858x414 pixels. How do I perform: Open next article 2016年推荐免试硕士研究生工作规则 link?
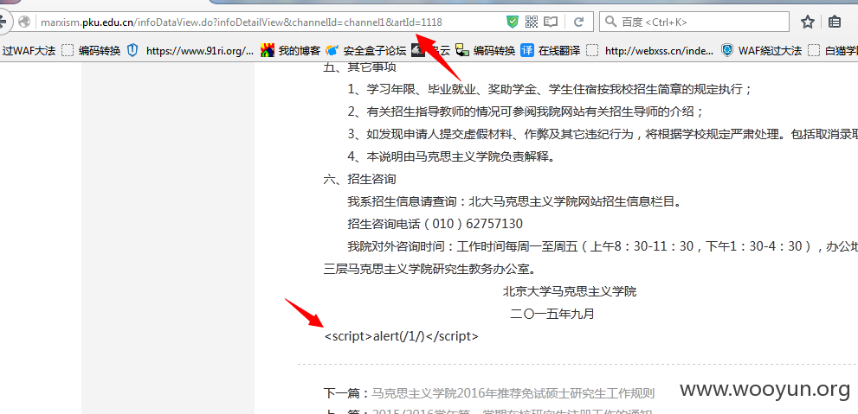[513, 392]
